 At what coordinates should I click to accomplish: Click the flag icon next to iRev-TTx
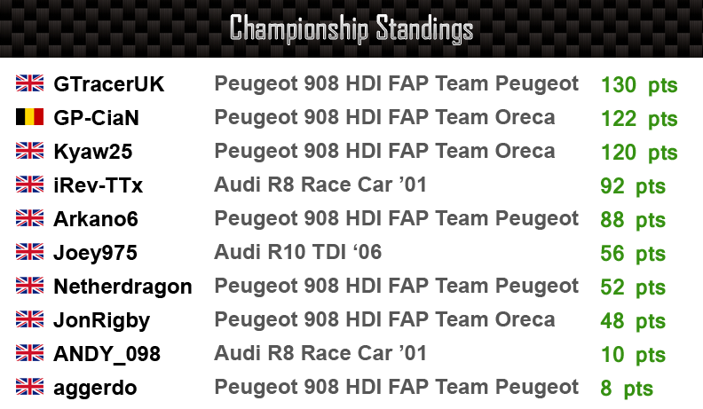click(29, 185)
